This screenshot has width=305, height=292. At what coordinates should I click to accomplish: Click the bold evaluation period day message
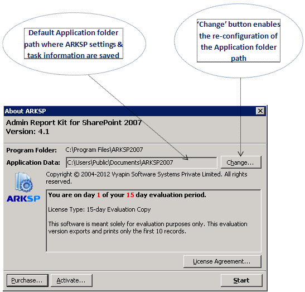[x=127, y=195]
